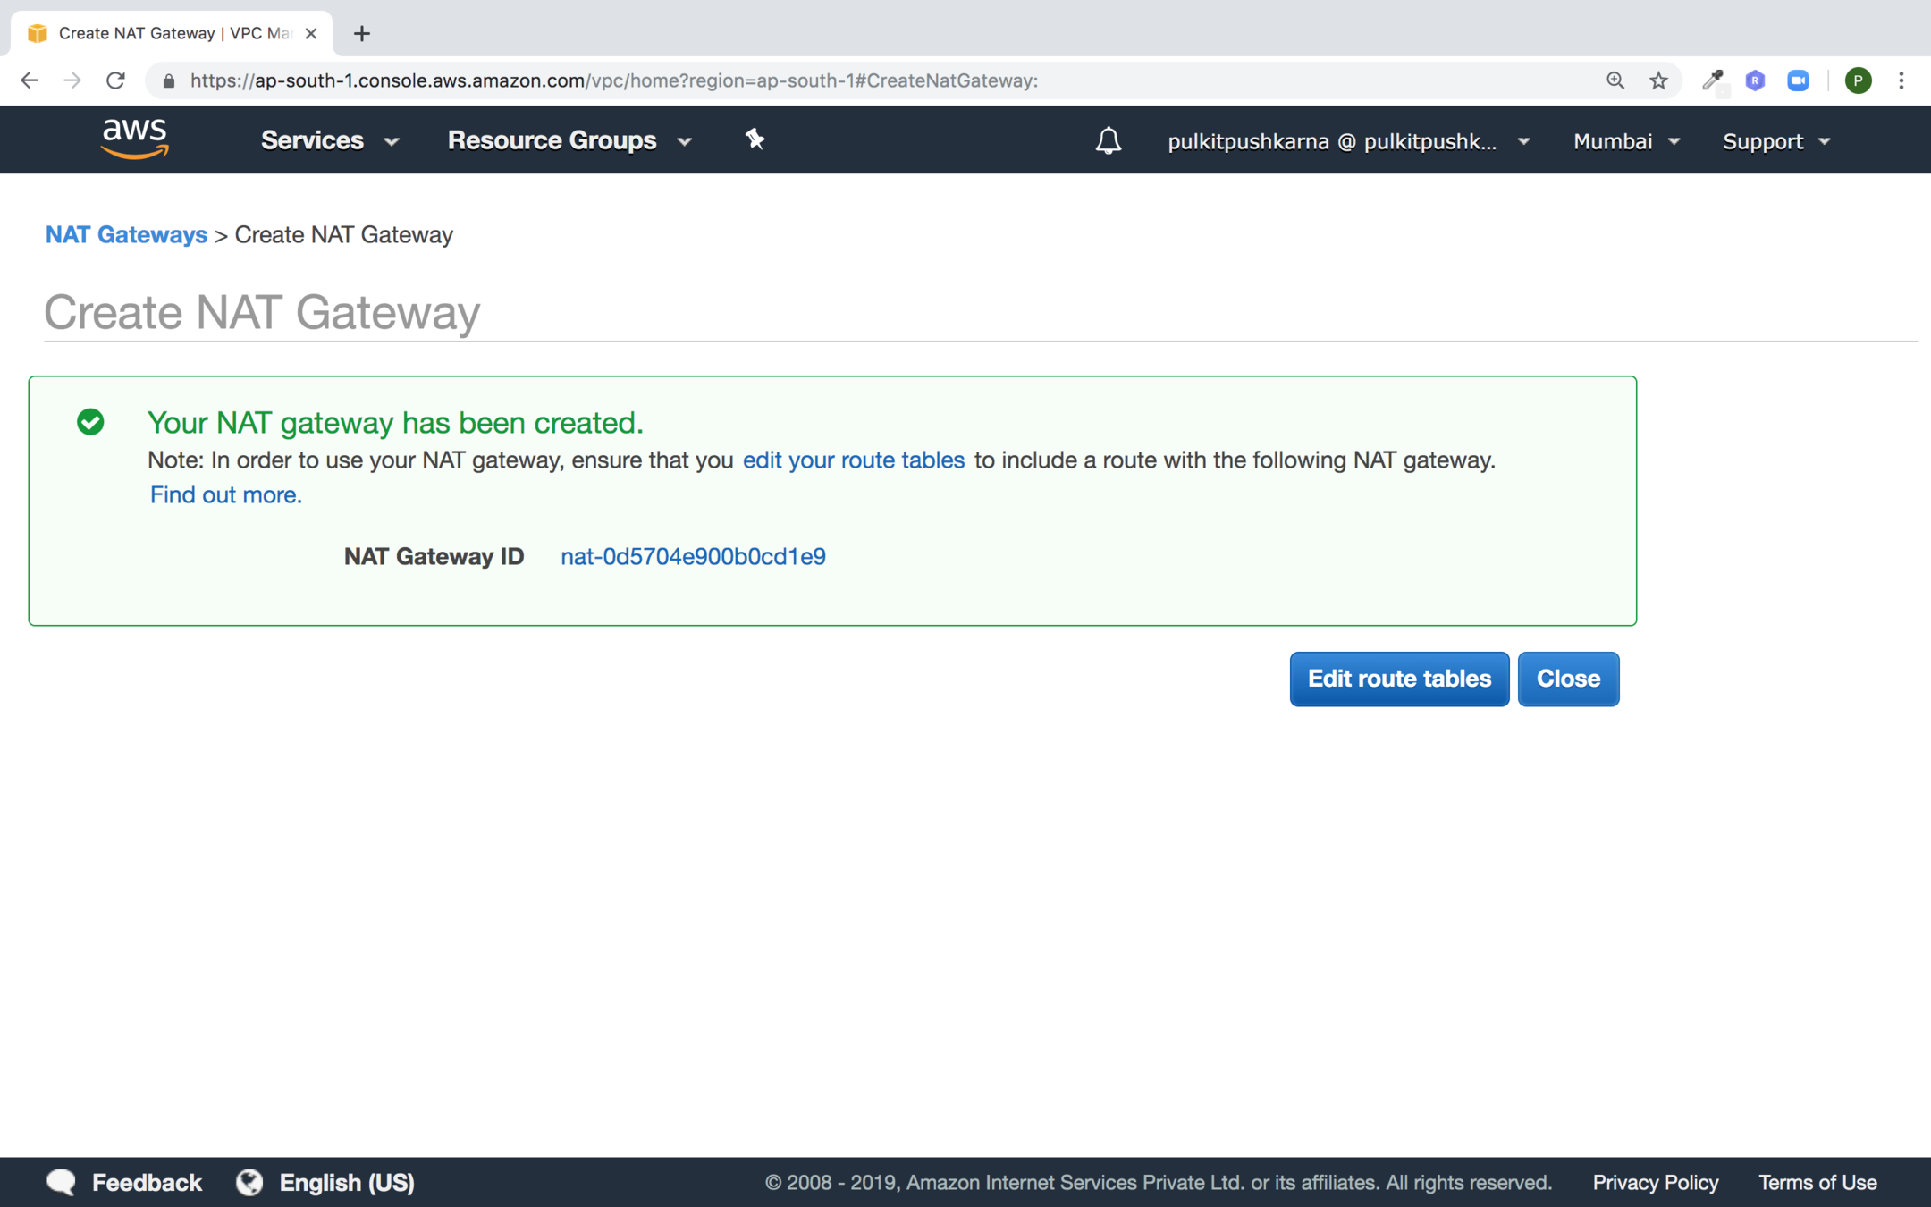The width and height of the screenshot is (1931, 1207).
Task: Click the browser address bar URL
Action: click(x=613, y=80)
